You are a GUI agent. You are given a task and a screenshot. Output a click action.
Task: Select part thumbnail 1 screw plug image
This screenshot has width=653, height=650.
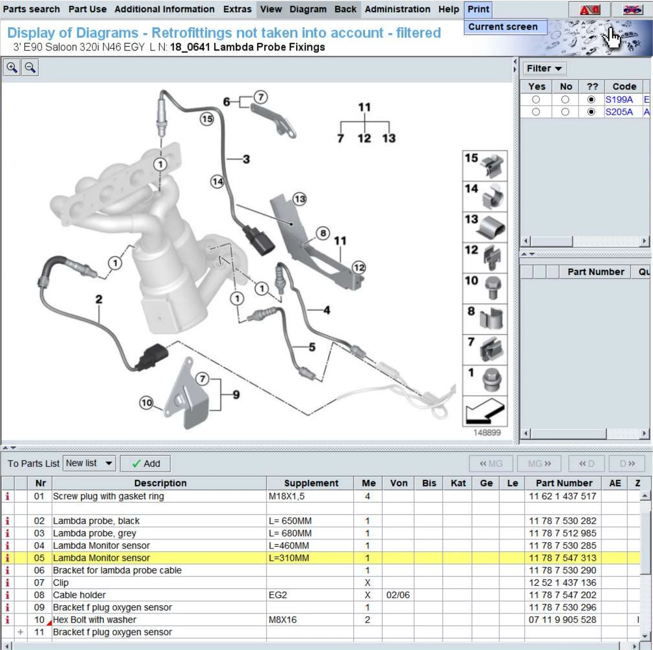coord(485,381)
